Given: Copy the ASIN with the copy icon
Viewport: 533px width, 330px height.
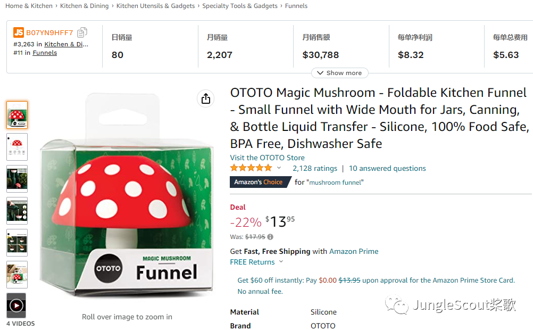Looking at the screenshot, I should point(82,32).
